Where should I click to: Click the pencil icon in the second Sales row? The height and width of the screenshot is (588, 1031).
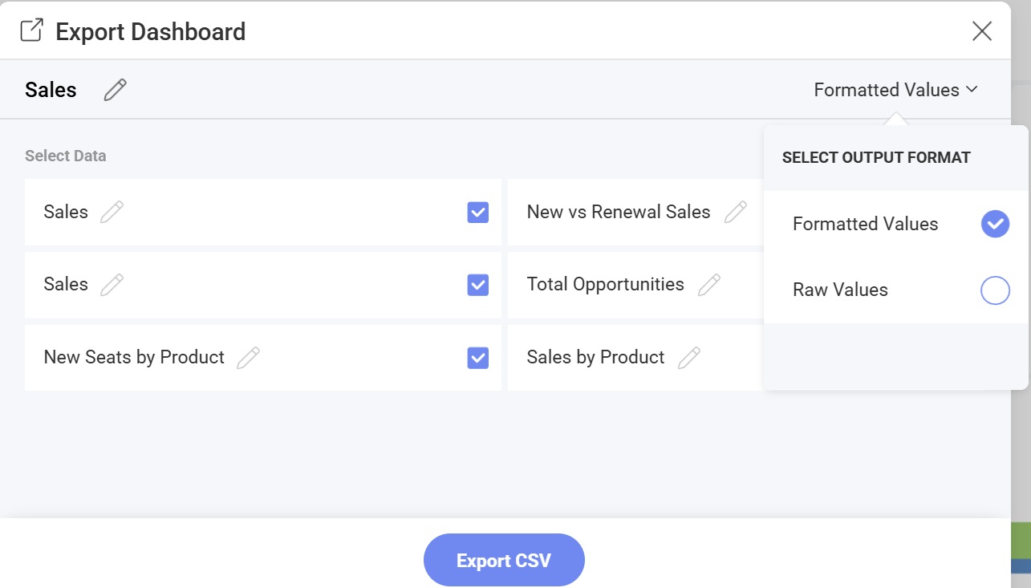[112, 285]
